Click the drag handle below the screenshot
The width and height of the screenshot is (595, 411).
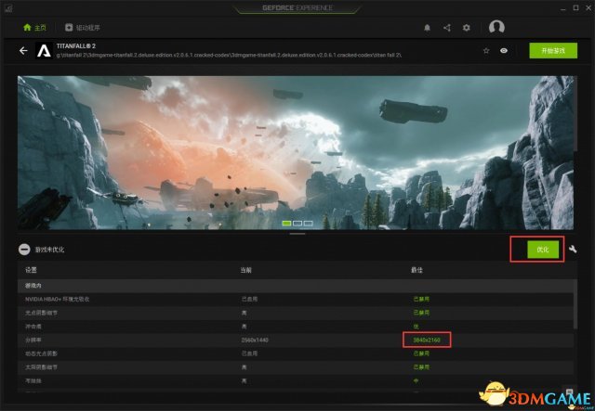pyautogui.click(x=297, y=234)
